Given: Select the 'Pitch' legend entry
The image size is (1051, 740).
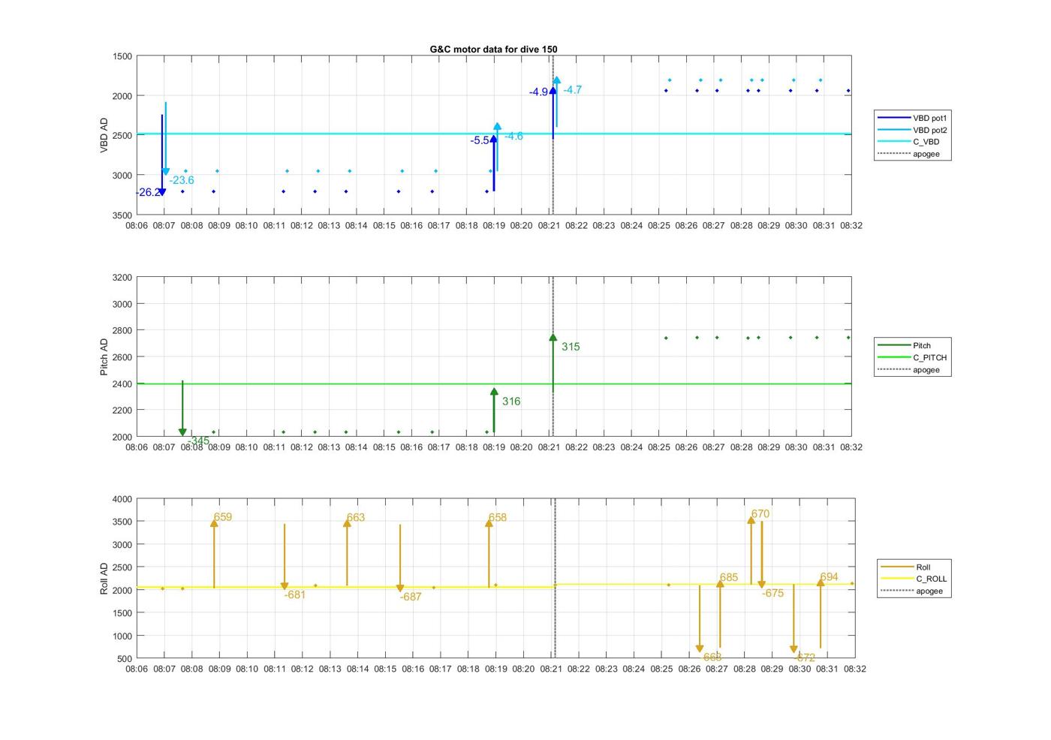Looking at the screenshot, I should 905,345.
